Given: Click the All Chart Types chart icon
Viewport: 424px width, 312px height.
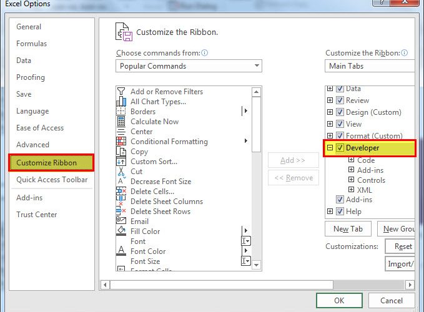Looking at the screenshot, I should tap(121, 101).
